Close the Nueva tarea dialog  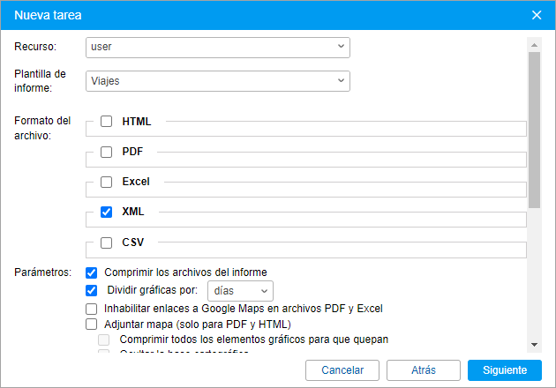tap(537, 14)
